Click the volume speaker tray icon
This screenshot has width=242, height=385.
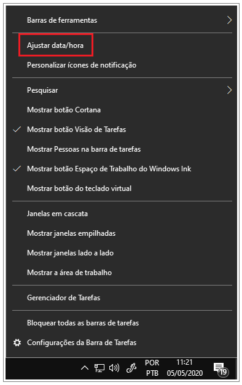click(114, 368)
